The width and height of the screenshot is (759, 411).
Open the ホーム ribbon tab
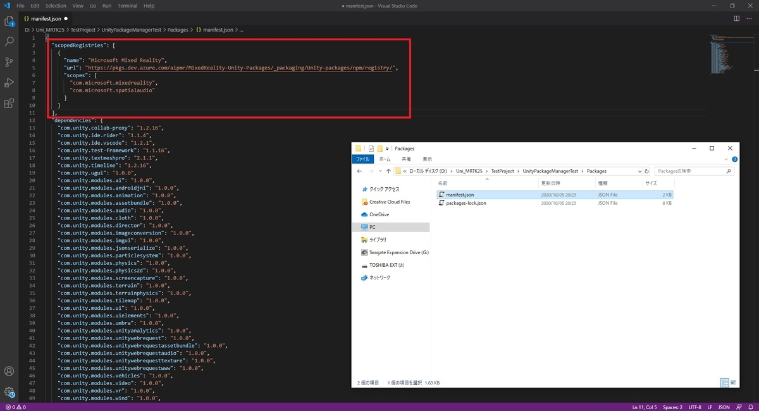385,159
